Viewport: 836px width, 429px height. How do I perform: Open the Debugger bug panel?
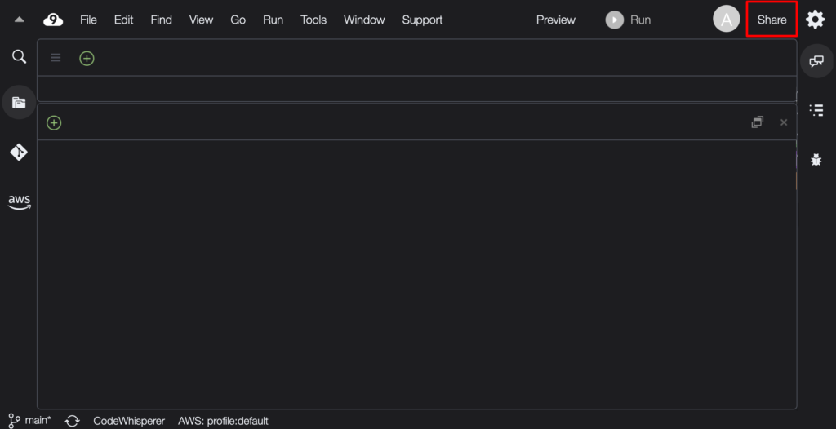click(816, 159)
